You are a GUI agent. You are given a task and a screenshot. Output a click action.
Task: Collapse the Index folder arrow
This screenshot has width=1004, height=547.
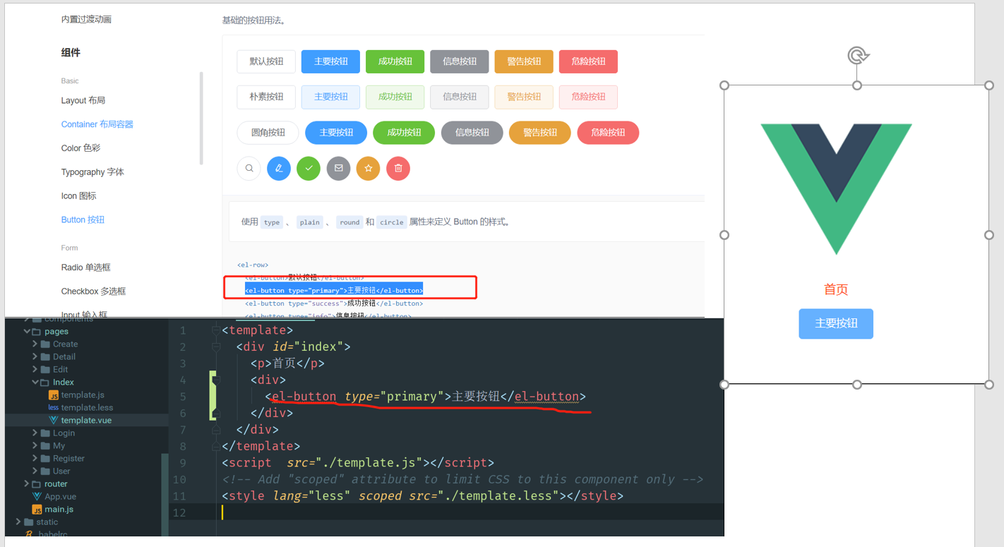pyautogui.click(x=35, y=383)
